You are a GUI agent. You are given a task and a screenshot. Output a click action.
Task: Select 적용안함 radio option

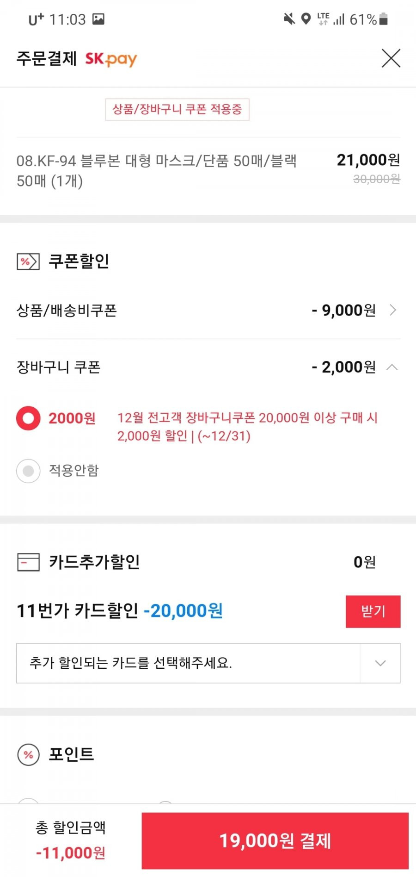pyautogui.click(x=28, y=471)
